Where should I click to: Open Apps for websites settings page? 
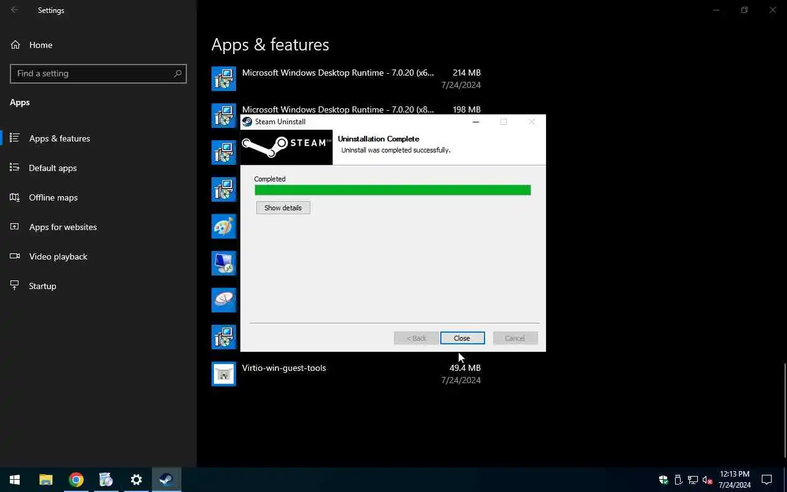pos(98,227)
